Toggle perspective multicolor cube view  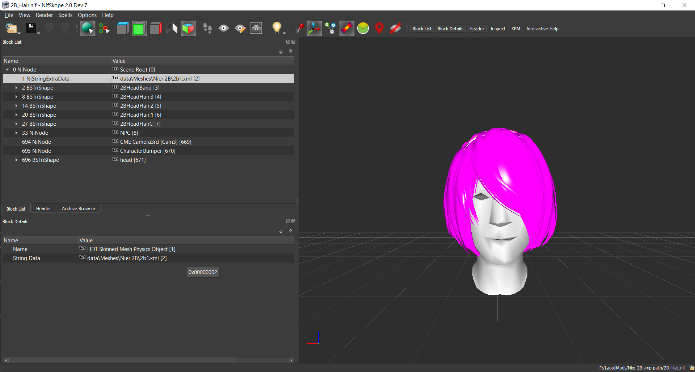(188, 28)
